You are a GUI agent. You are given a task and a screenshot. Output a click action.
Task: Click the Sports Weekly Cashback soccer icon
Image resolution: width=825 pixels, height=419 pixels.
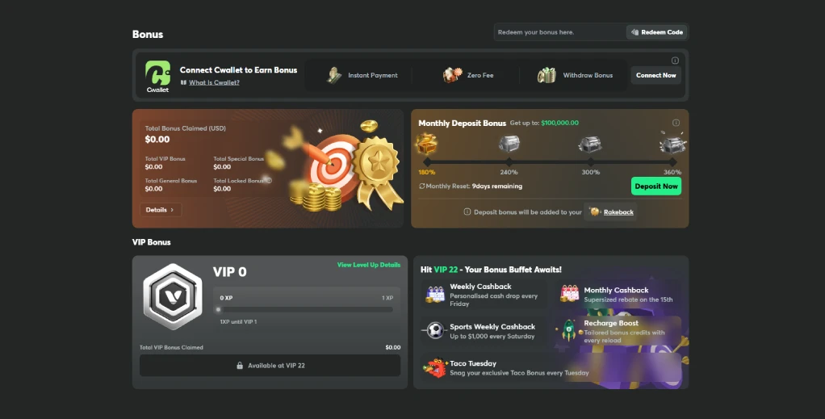tap(435, 330)
